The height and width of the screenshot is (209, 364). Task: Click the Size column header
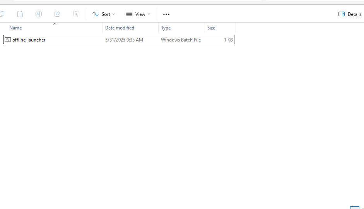point(211,28)
